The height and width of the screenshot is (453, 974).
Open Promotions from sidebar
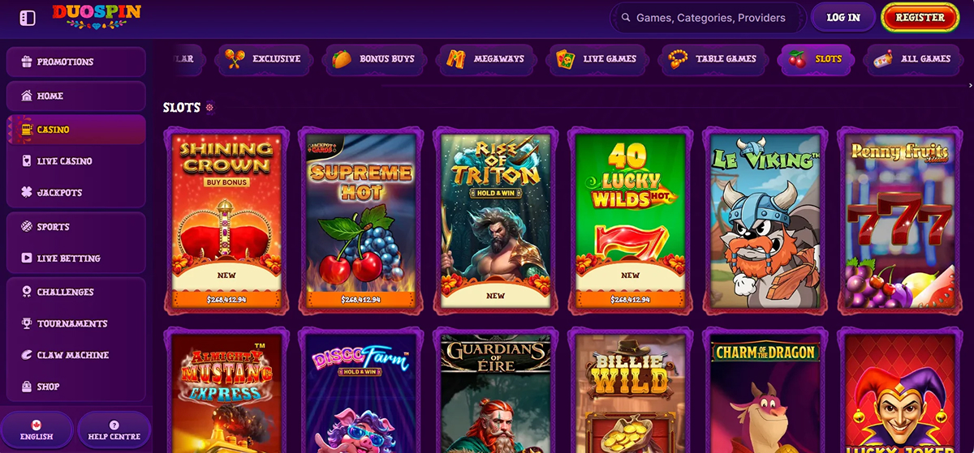[x=76, y=62]
